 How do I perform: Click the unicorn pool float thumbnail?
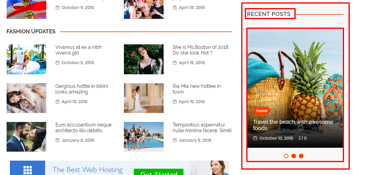(x=26, y=59)
